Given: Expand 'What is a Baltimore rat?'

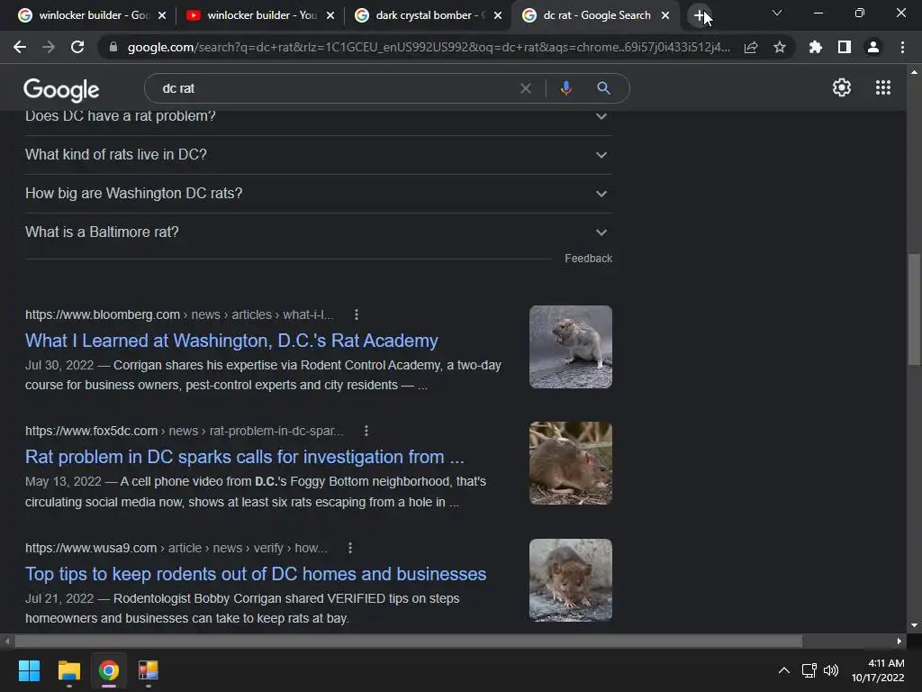Looking at the screenshot, I should [318, 232].
